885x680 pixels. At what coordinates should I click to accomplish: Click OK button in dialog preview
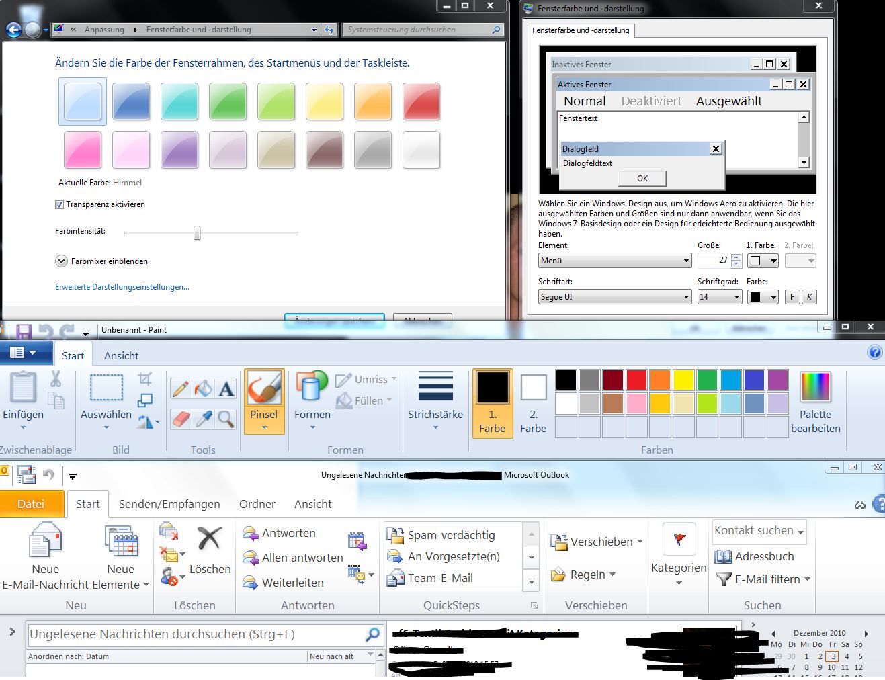642,178
